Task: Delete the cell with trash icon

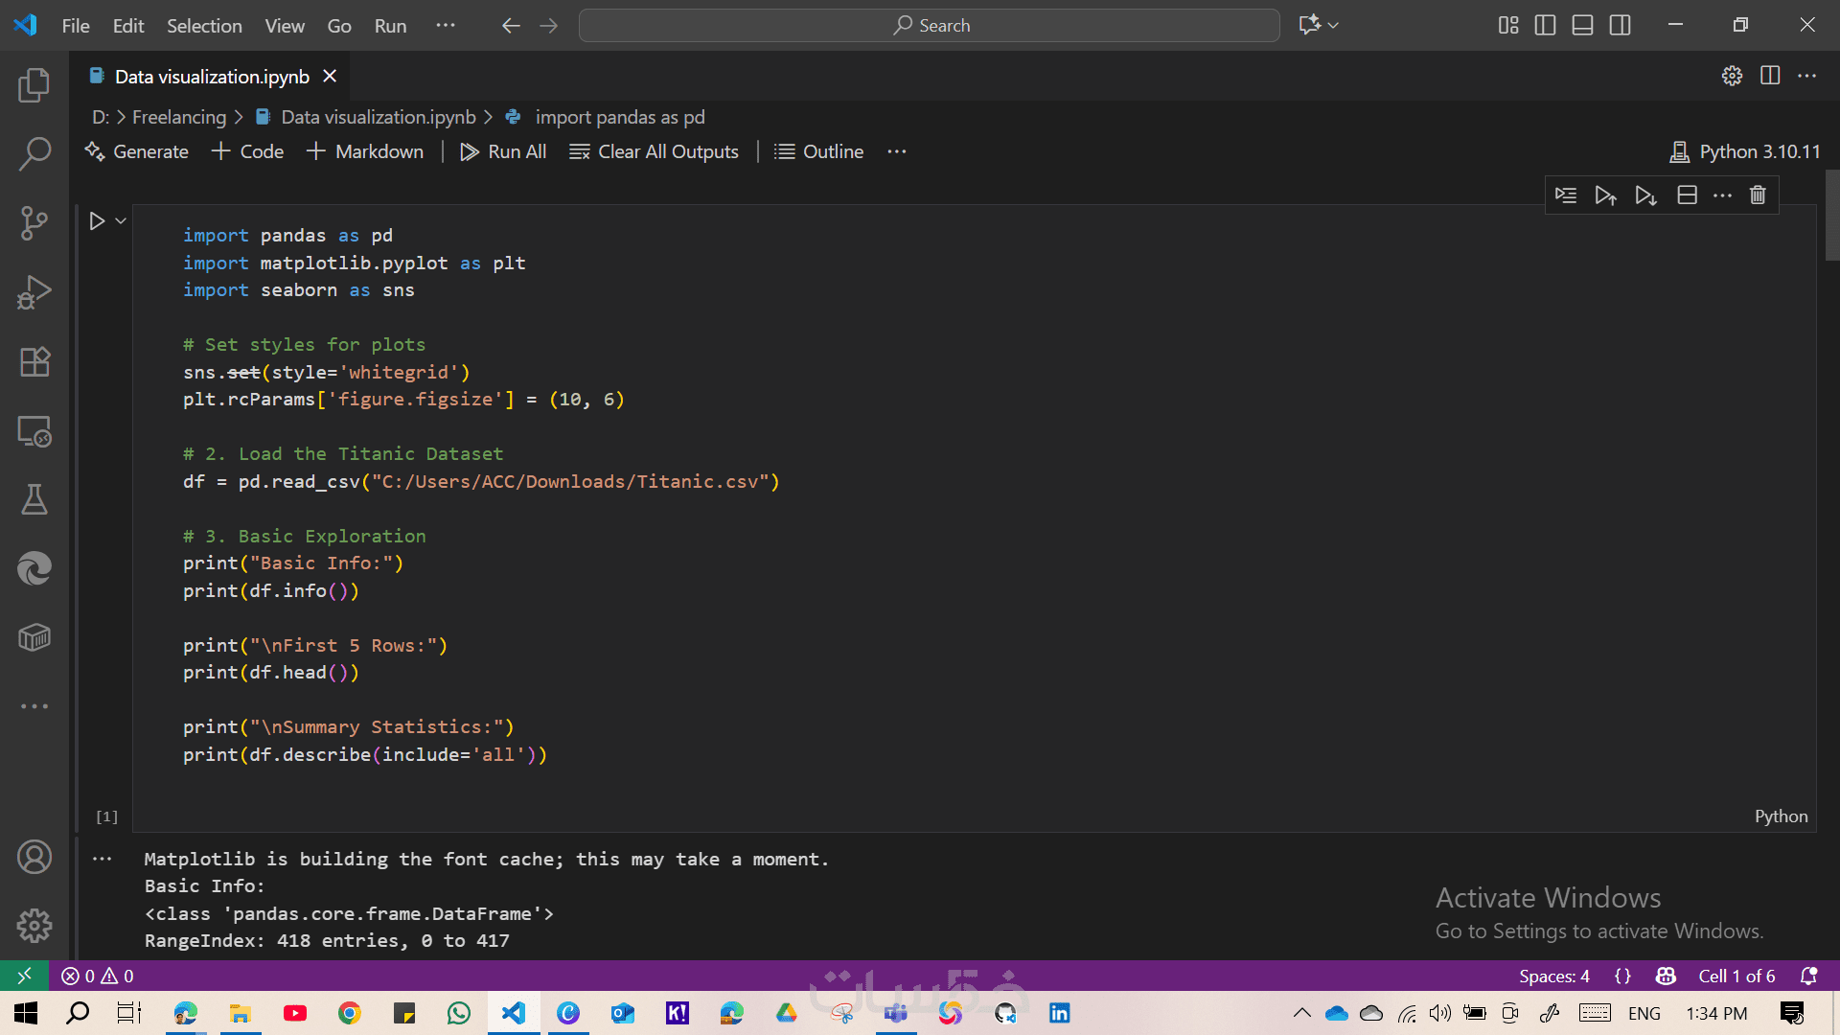Action: pyautogui.click(x=1758, y=195)
